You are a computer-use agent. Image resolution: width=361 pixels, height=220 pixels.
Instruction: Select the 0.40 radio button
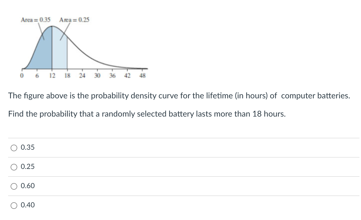pyautogui.click(x=14, y=205)
